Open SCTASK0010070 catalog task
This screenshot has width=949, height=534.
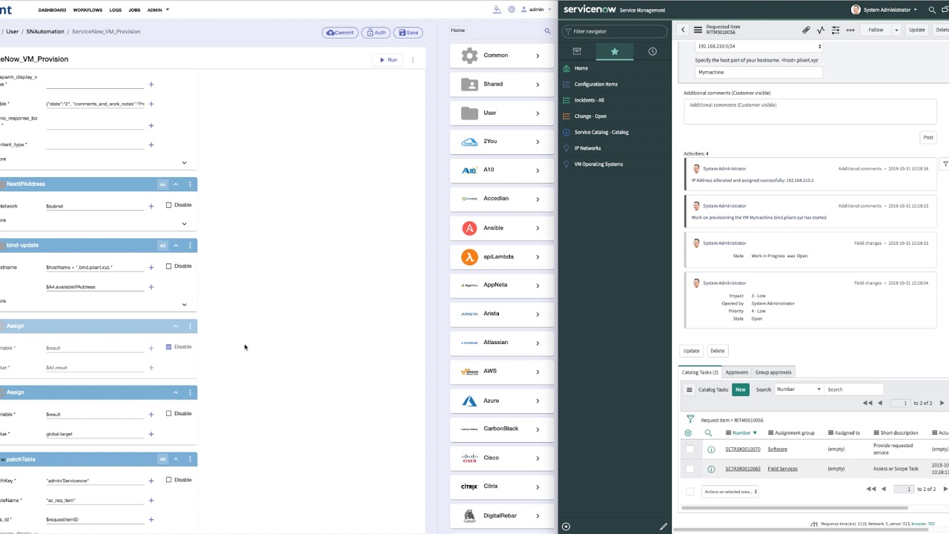pyautogui.click(x=743, y=449)
